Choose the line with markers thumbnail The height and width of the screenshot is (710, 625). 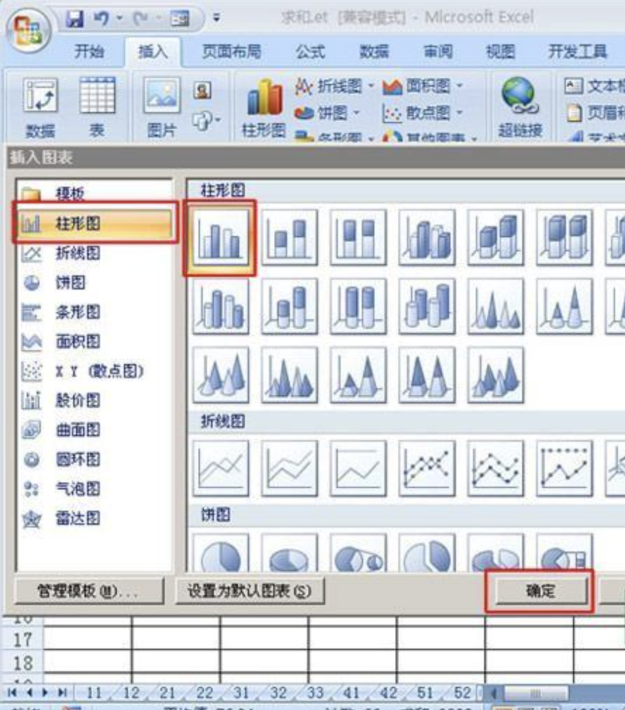click(427, 468)
